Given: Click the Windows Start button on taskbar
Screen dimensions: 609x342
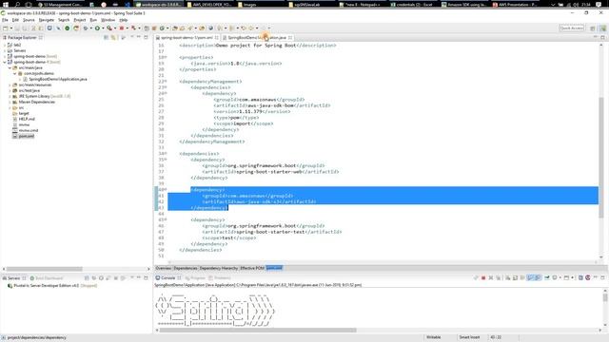Looking at the screenshot, I should (6, 4).
